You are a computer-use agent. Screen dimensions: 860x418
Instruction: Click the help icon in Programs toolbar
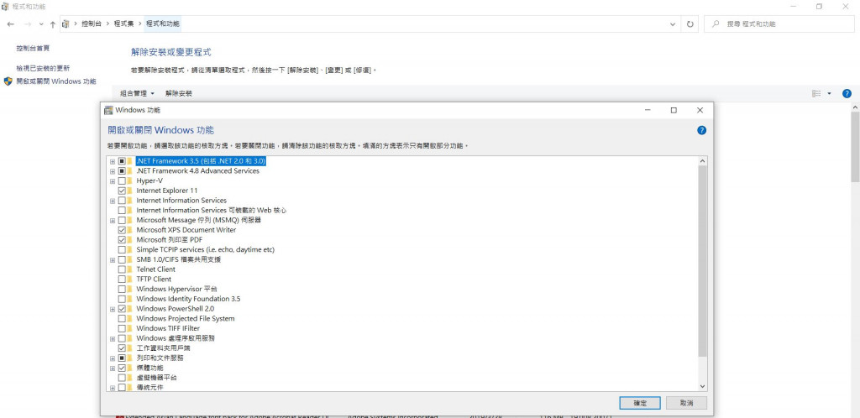point(847,94)
